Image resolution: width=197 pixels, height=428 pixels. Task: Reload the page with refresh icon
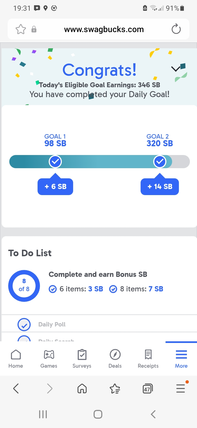tap(176, 29)
